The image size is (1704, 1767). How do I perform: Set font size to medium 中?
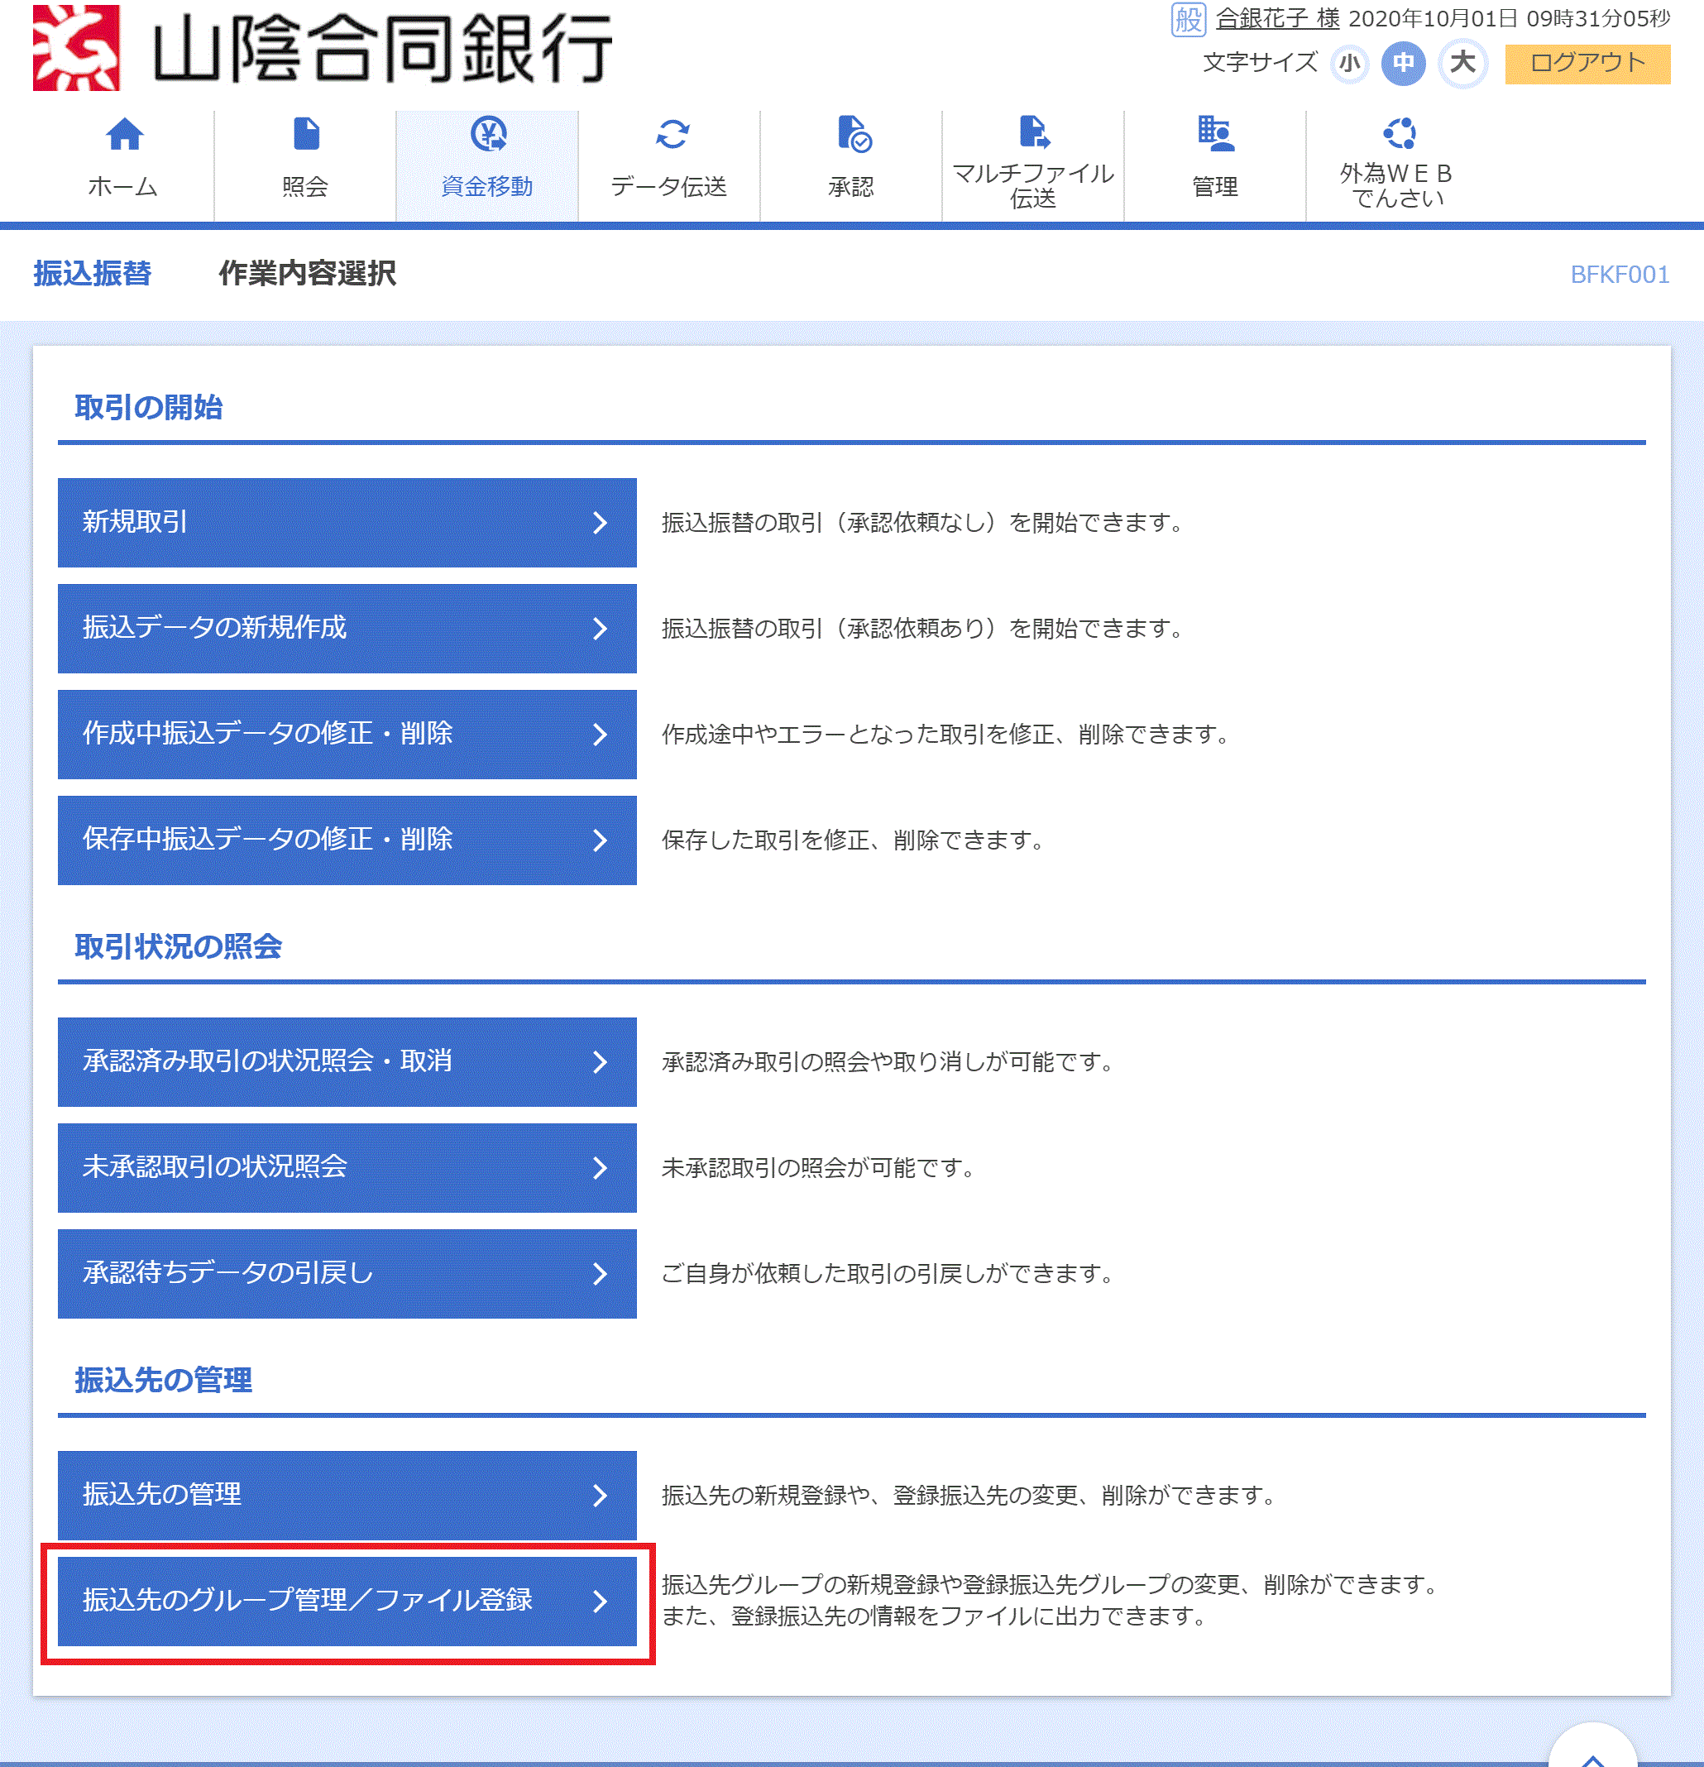(x=1403, y=63)
